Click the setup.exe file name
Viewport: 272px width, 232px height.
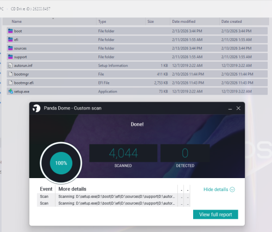22,91
